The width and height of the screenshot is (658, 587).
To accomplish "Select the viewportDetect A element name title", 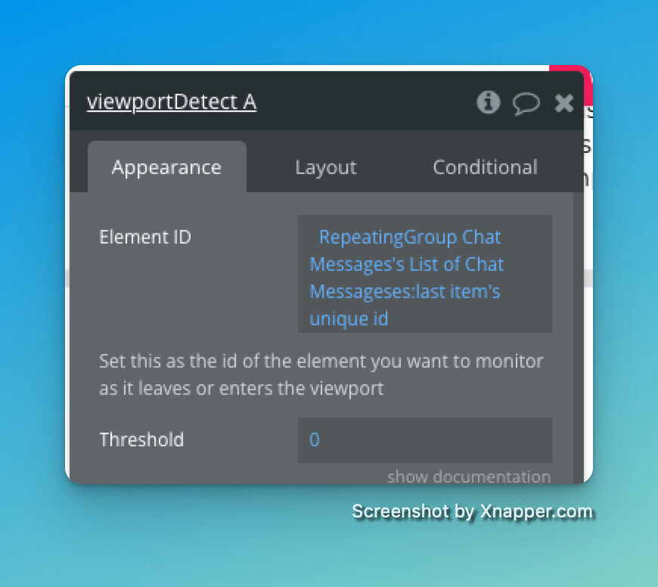I will pyautogui.click(x=172, y=102).
